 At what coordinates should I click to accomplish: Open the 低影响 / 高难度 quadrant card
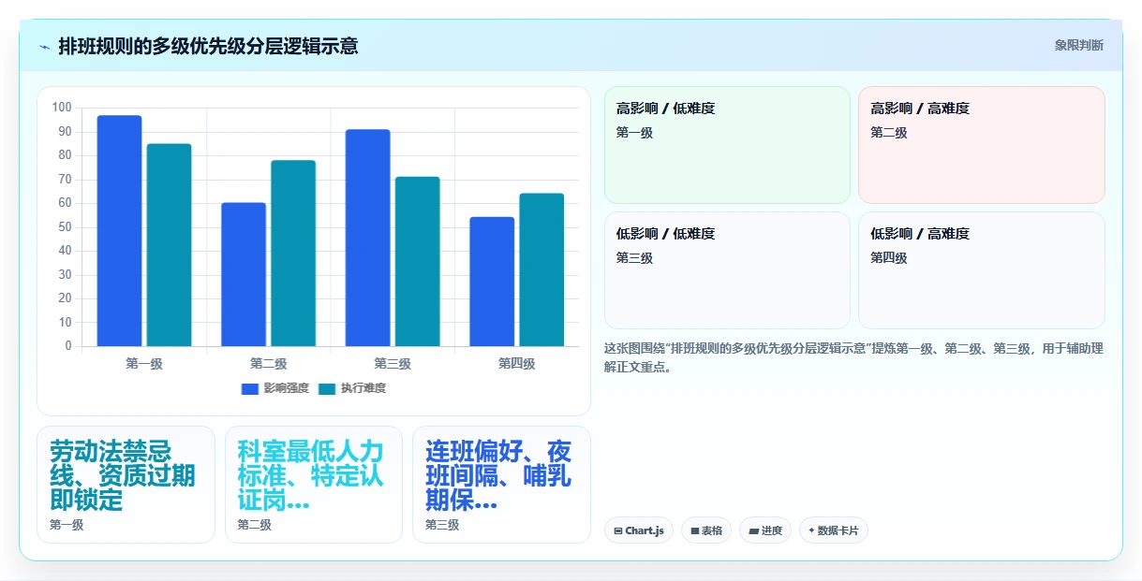click(982, 270)
